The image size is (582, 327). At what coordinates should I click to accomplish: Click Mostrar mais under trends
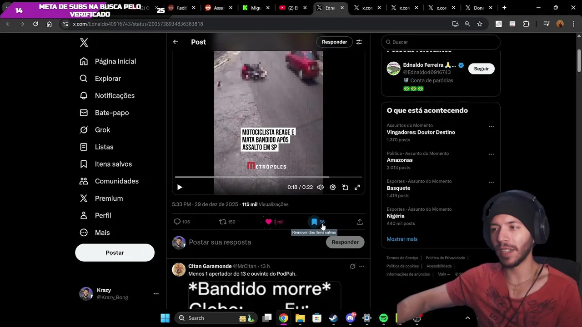pos(402,239)
